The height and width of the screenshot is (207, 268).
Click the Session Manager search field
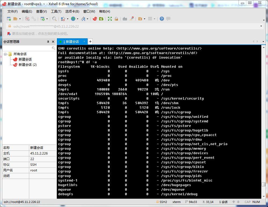click(27, 48)
